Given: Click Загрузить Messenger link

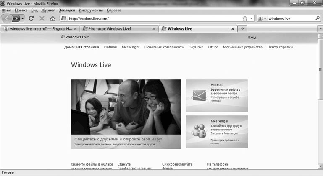Looking at the screenshot, I should tap(224, 133).
